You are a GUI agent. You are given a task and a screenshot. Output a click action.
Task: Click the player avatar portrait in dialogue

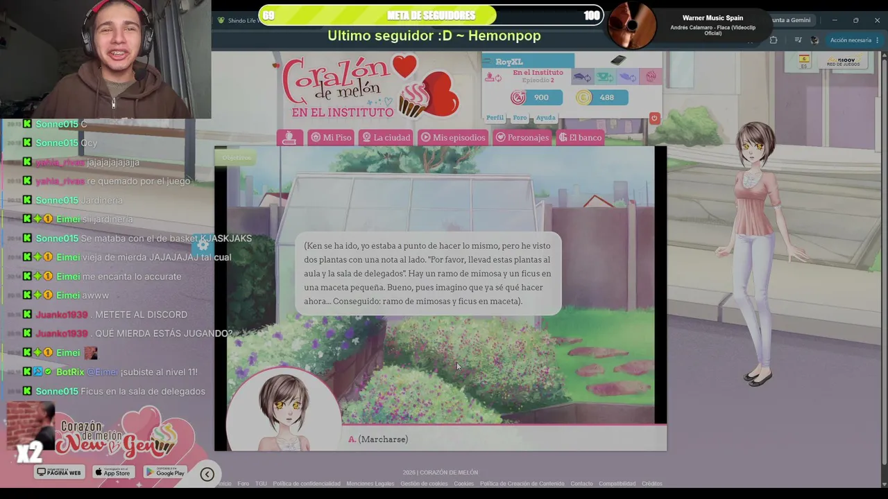coord(285,410)
